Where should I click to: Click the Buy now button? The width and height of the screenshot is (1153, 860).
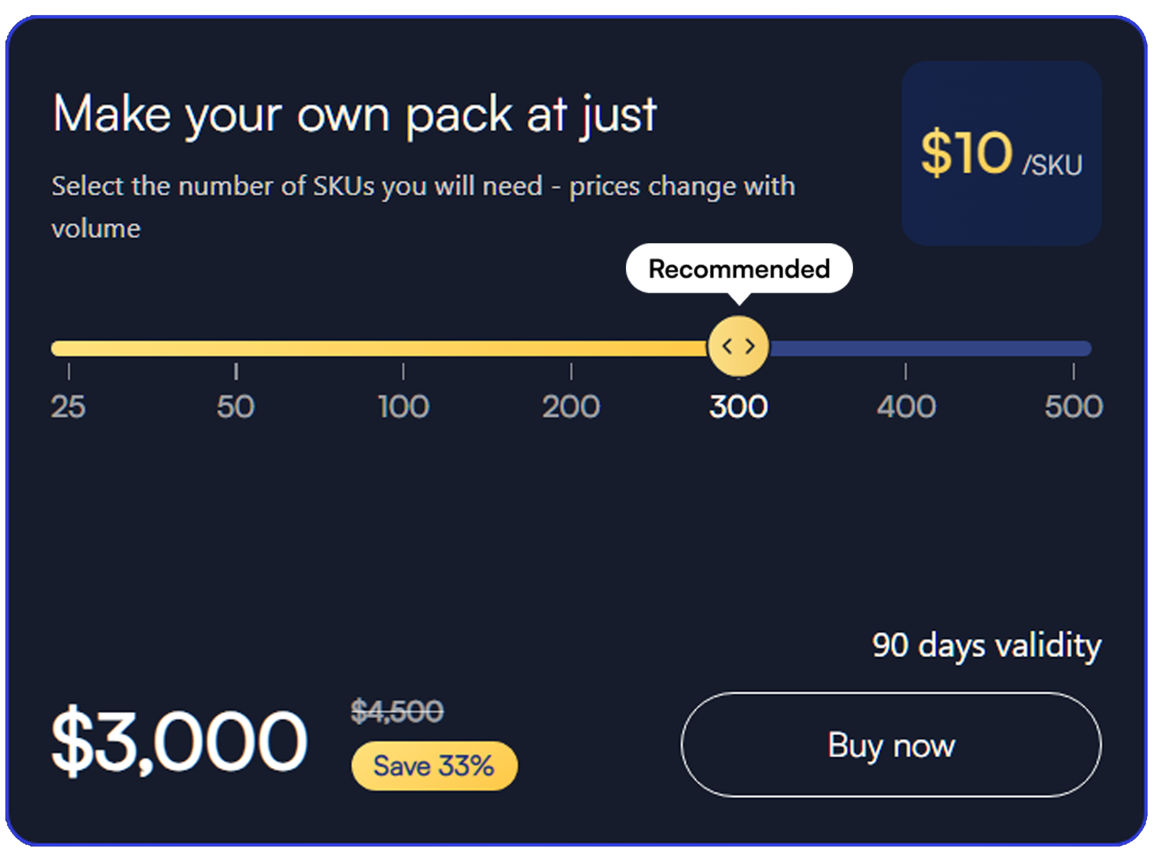tap(891, 745)
